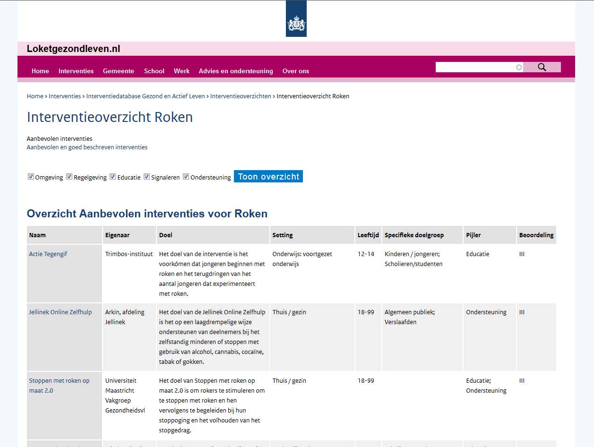Uncheck the Omgeving checkbox
Viewport: 594px width, 447px height.
pos(31,177)
